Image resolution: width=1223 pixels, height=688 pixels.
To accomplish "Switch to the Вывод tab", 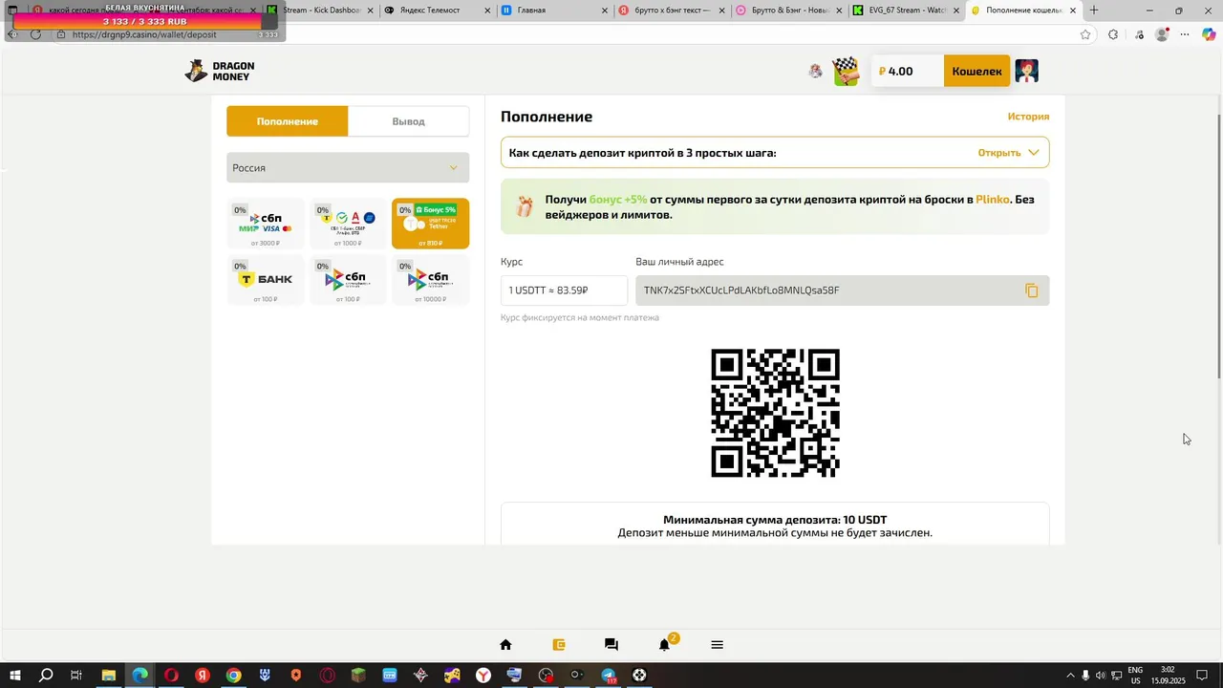I will [x=408, y=121].
